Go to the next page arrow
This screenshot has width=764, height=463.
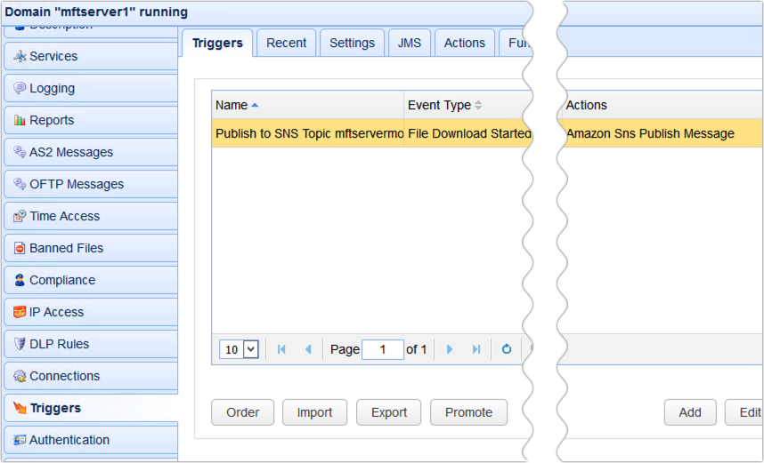tap(450, 349)
